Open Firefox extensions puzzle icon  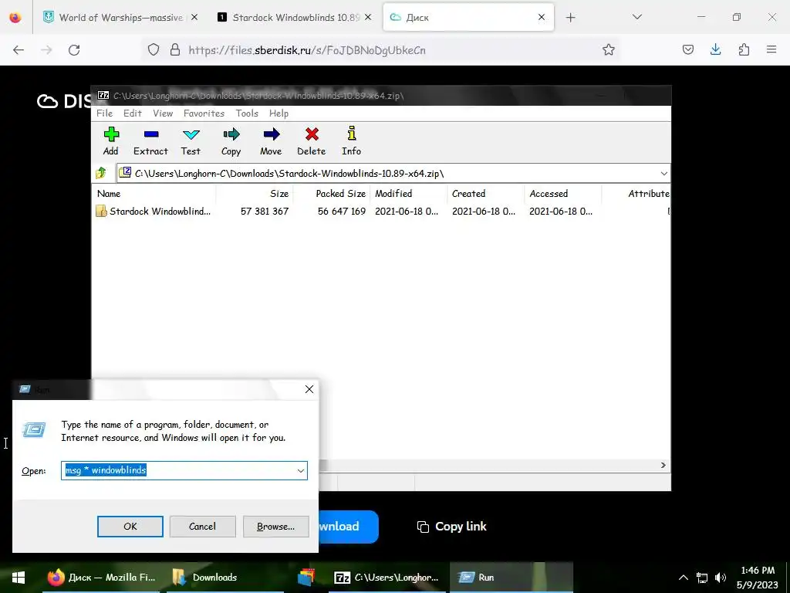pyautogui.click(x=744, y=49)
